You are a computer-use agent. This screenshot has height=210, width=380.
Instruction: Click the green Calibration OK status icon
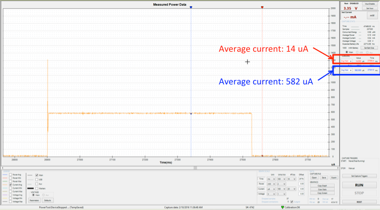click(282, 207)
